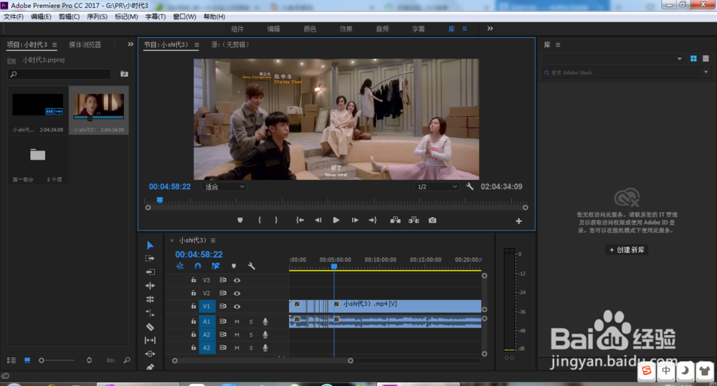Go to In point

300,220
